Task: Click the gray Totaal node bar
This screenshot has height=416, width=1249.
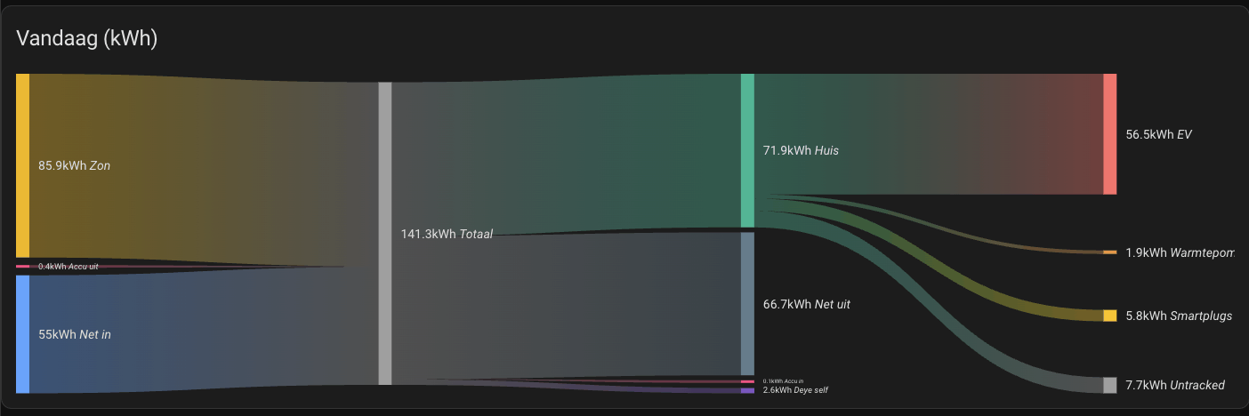Action: point(385,234)
